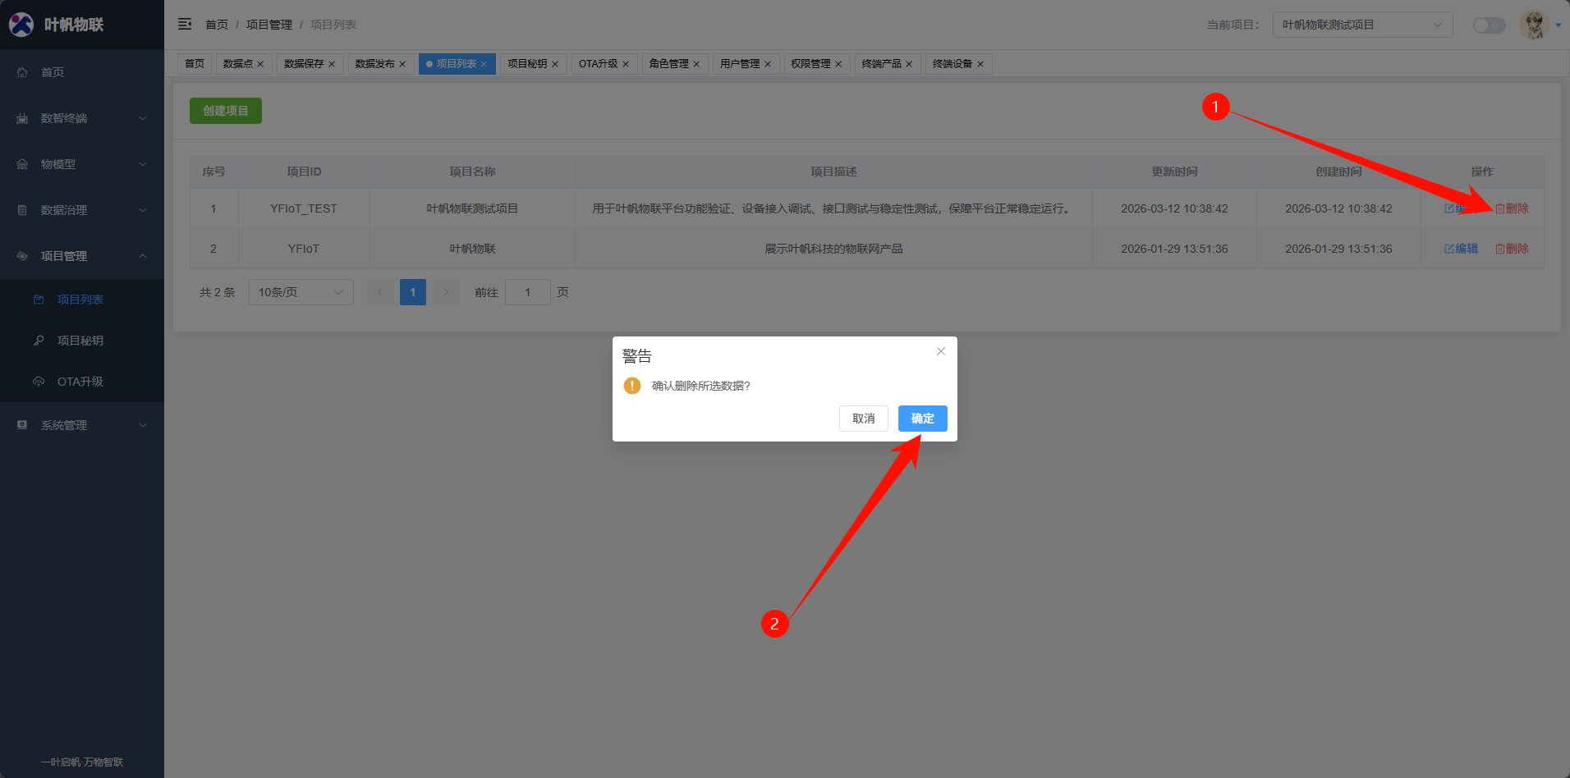Close the 终端设备 tab via its X
Viewport: 1570px width, 778px height.
point(980,64)
